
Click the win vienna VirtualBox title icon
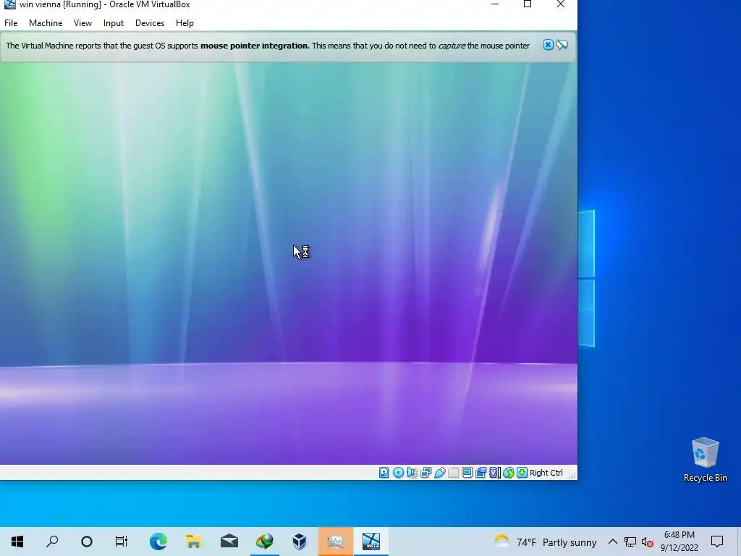coord(9,4)
